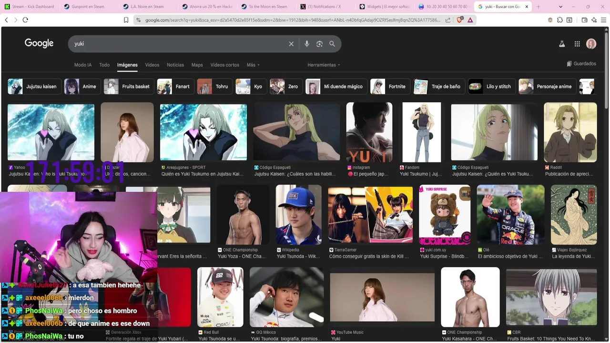Close the yuki Google search tab
The width and height of the screenshot is (610, 343).
coord(527,7)
